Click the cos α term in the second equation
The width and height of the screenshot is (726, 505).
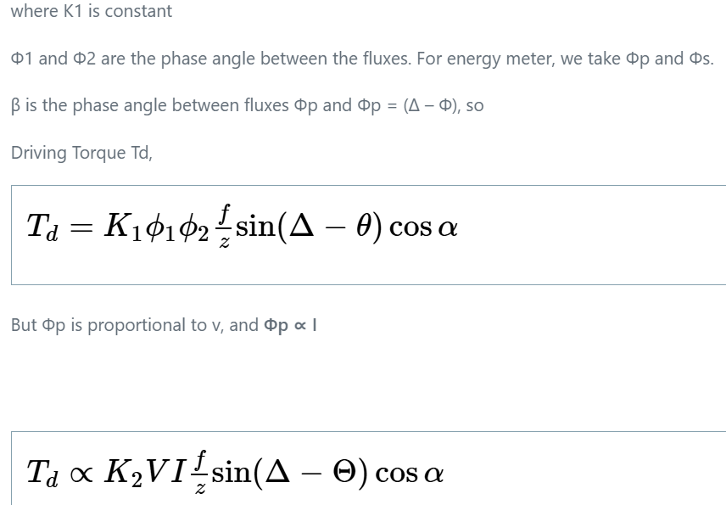click(x=410, y=474)
